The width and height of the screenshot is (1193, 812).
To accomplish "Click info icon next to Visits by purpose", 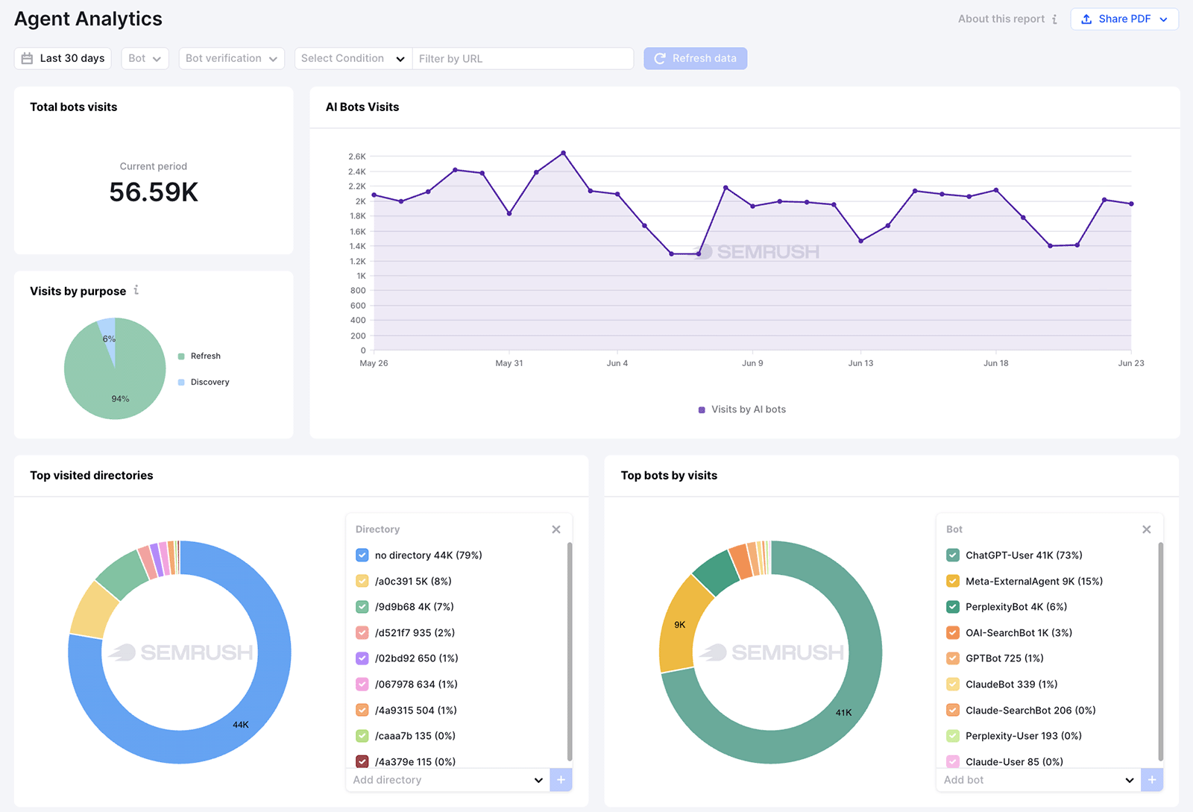I will [x=136, y=290].
